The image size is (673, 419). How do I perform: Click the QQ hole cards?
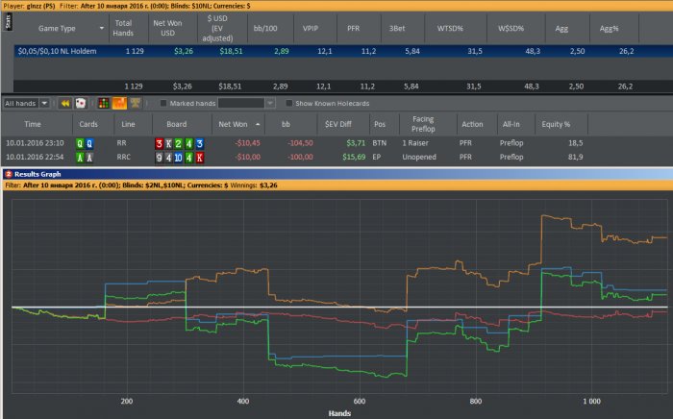[85, 143]
